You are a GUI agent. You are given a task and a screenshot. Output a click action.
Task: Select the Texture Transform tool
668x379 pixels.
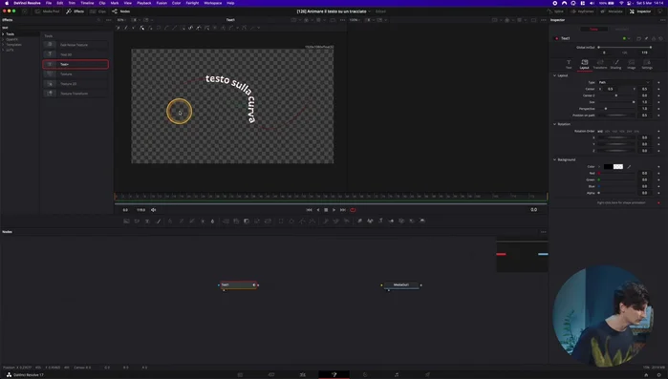click(x=75, y=94)
